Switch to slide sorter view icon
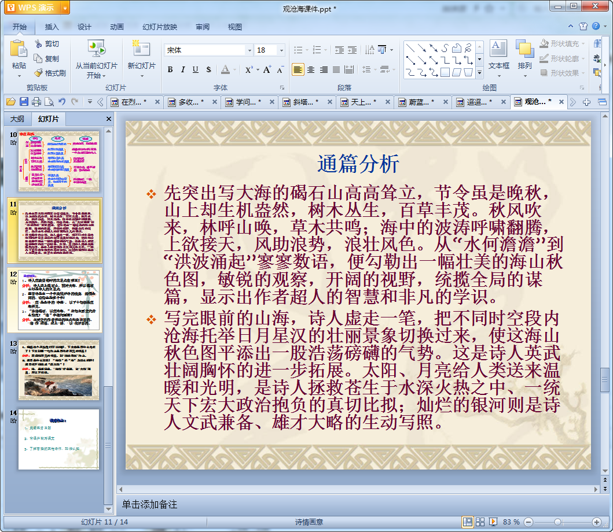The image size is (613, 532). [x=480, y=522]
